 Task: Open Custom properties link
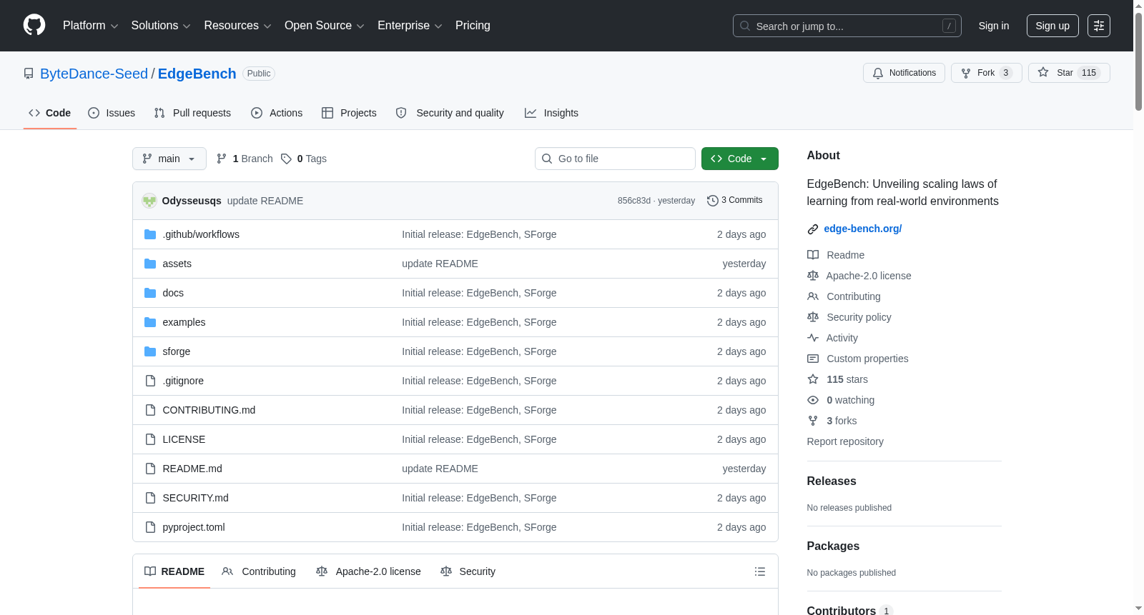(867, 359)
